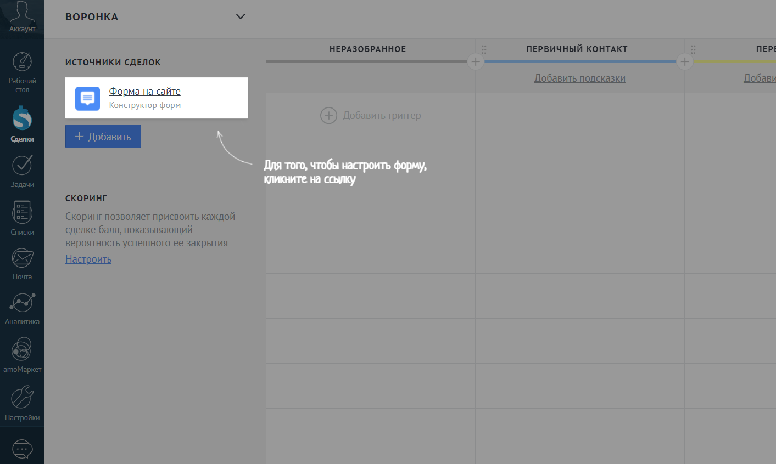This screenshot has height=464, width=776.
Task: Select the Неразобранное column header
Action: click(368, 49)
